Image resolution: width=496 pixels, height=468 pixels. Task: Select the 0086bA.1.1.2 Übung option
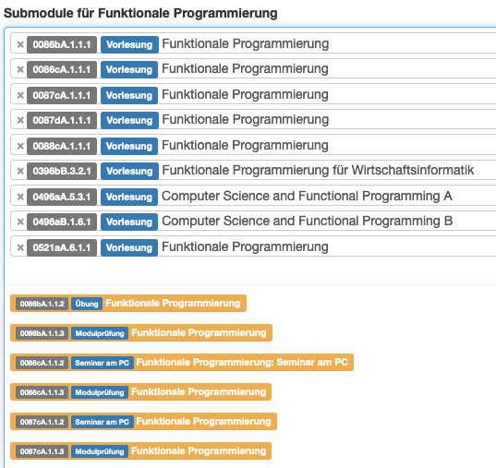tap(128, 304)
